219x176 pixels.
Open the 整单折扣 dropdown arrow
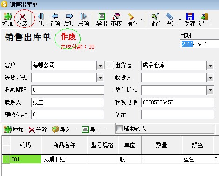pos(210,90)
